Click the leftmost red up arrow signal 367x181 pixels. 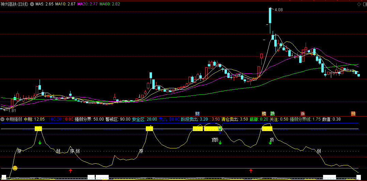(71, 171)
